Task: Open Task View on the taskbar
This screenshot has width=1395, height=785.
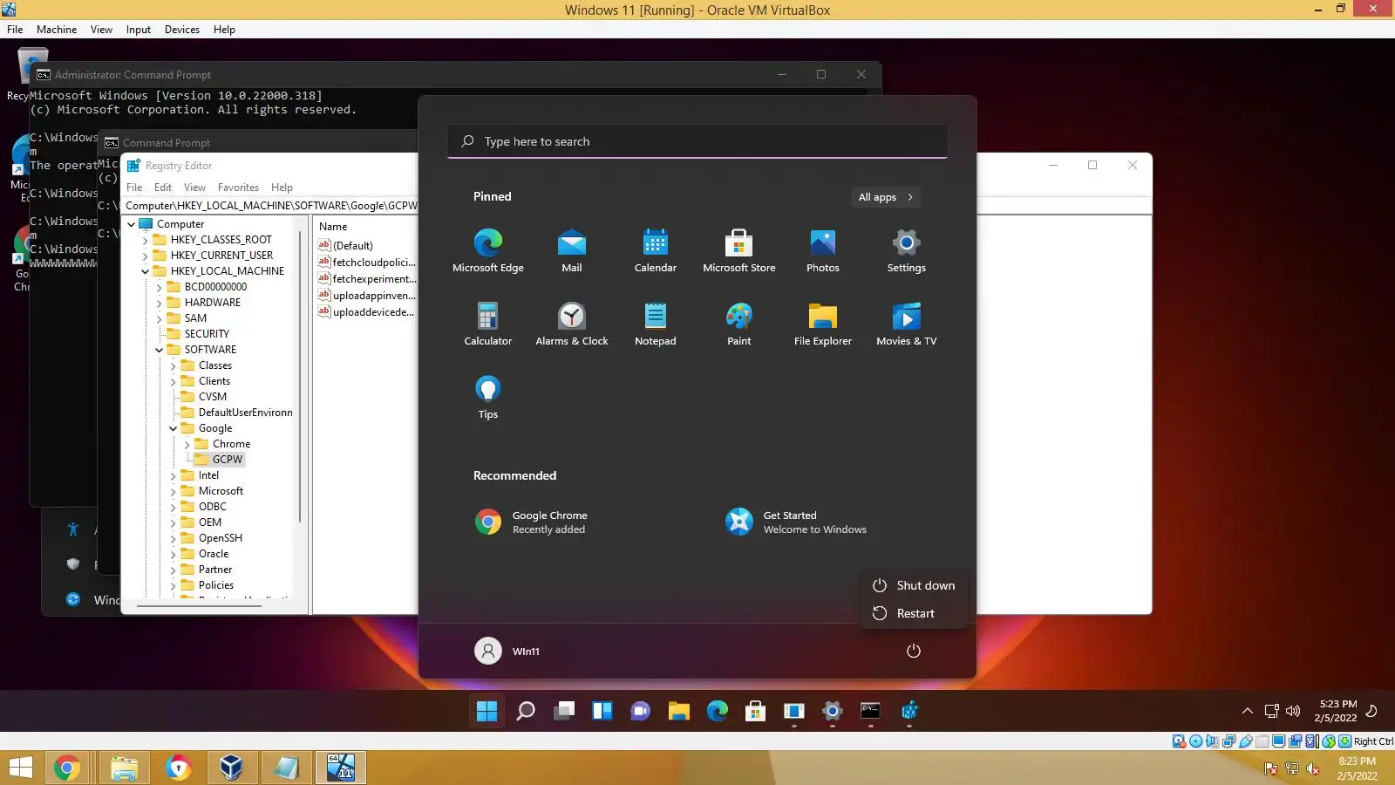Action: (x=564, y=711)
